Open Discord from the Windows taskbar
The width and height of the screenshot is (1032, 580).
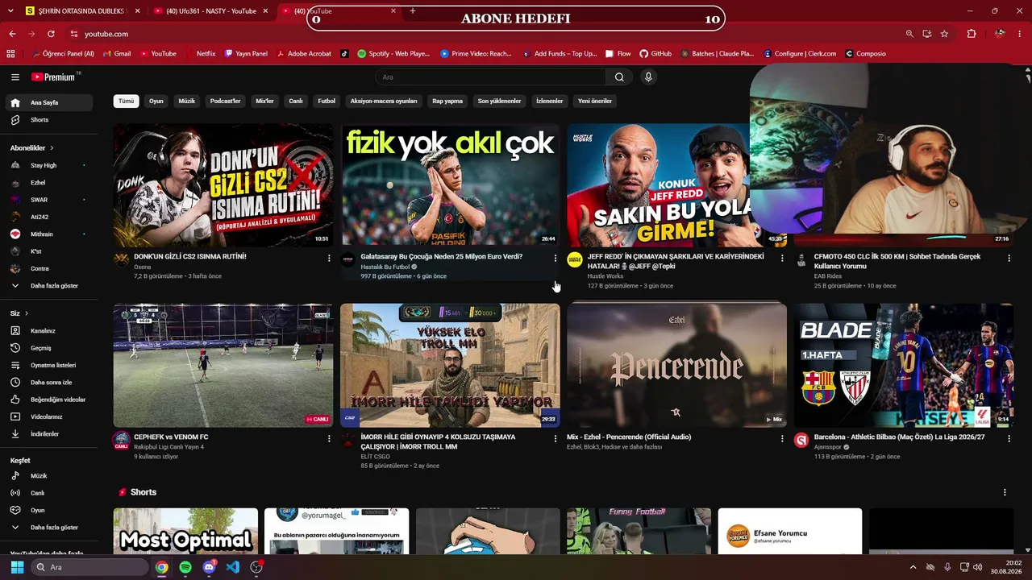tap(210, 567)
